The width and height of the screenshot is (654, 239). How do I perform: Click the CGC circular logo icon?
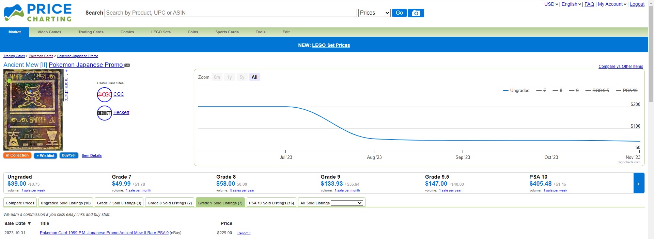(x=104, y=95)
